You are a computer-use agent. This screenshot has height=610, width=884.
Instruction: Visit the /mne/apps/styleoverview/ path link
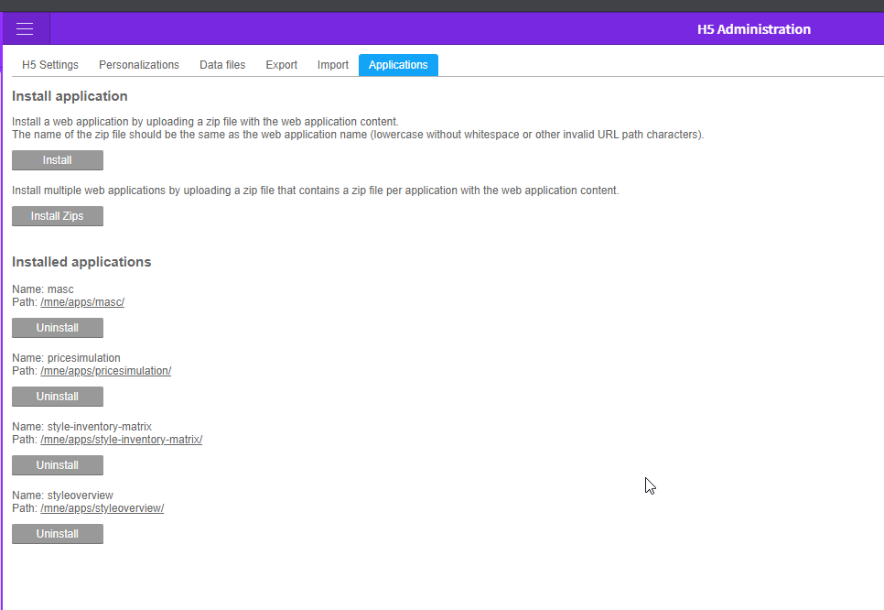(102, 508)
